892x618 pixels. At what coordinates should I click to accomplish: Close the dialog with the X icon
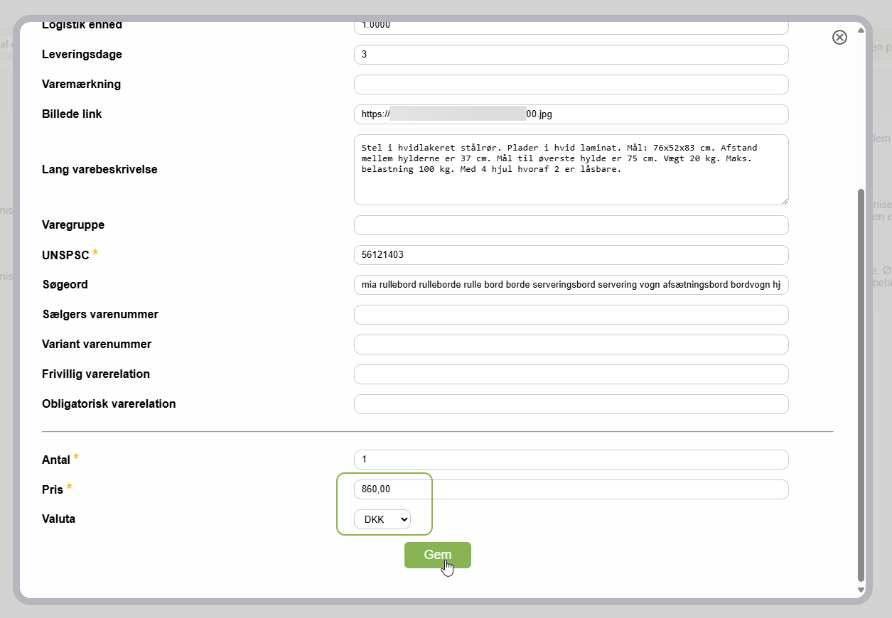pos(839,38)
